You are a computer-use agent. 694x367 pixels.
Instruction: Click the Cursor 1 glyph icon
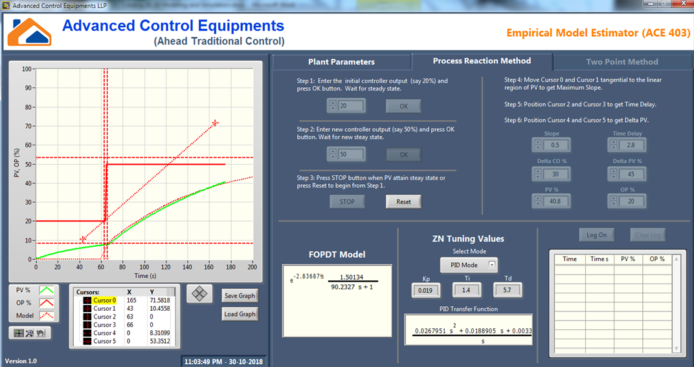point(87,308)
